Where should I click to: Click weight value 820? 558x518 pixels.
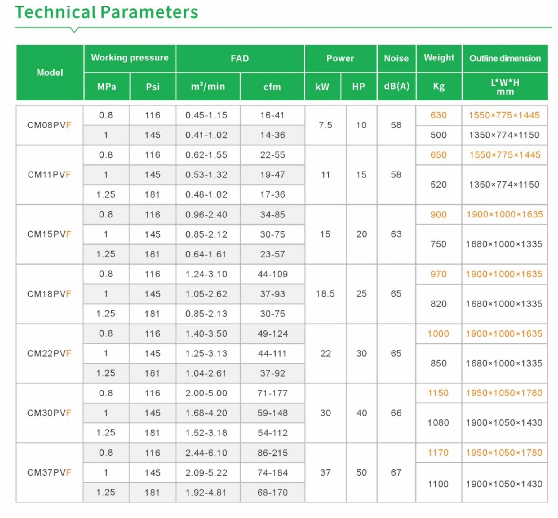438,304
